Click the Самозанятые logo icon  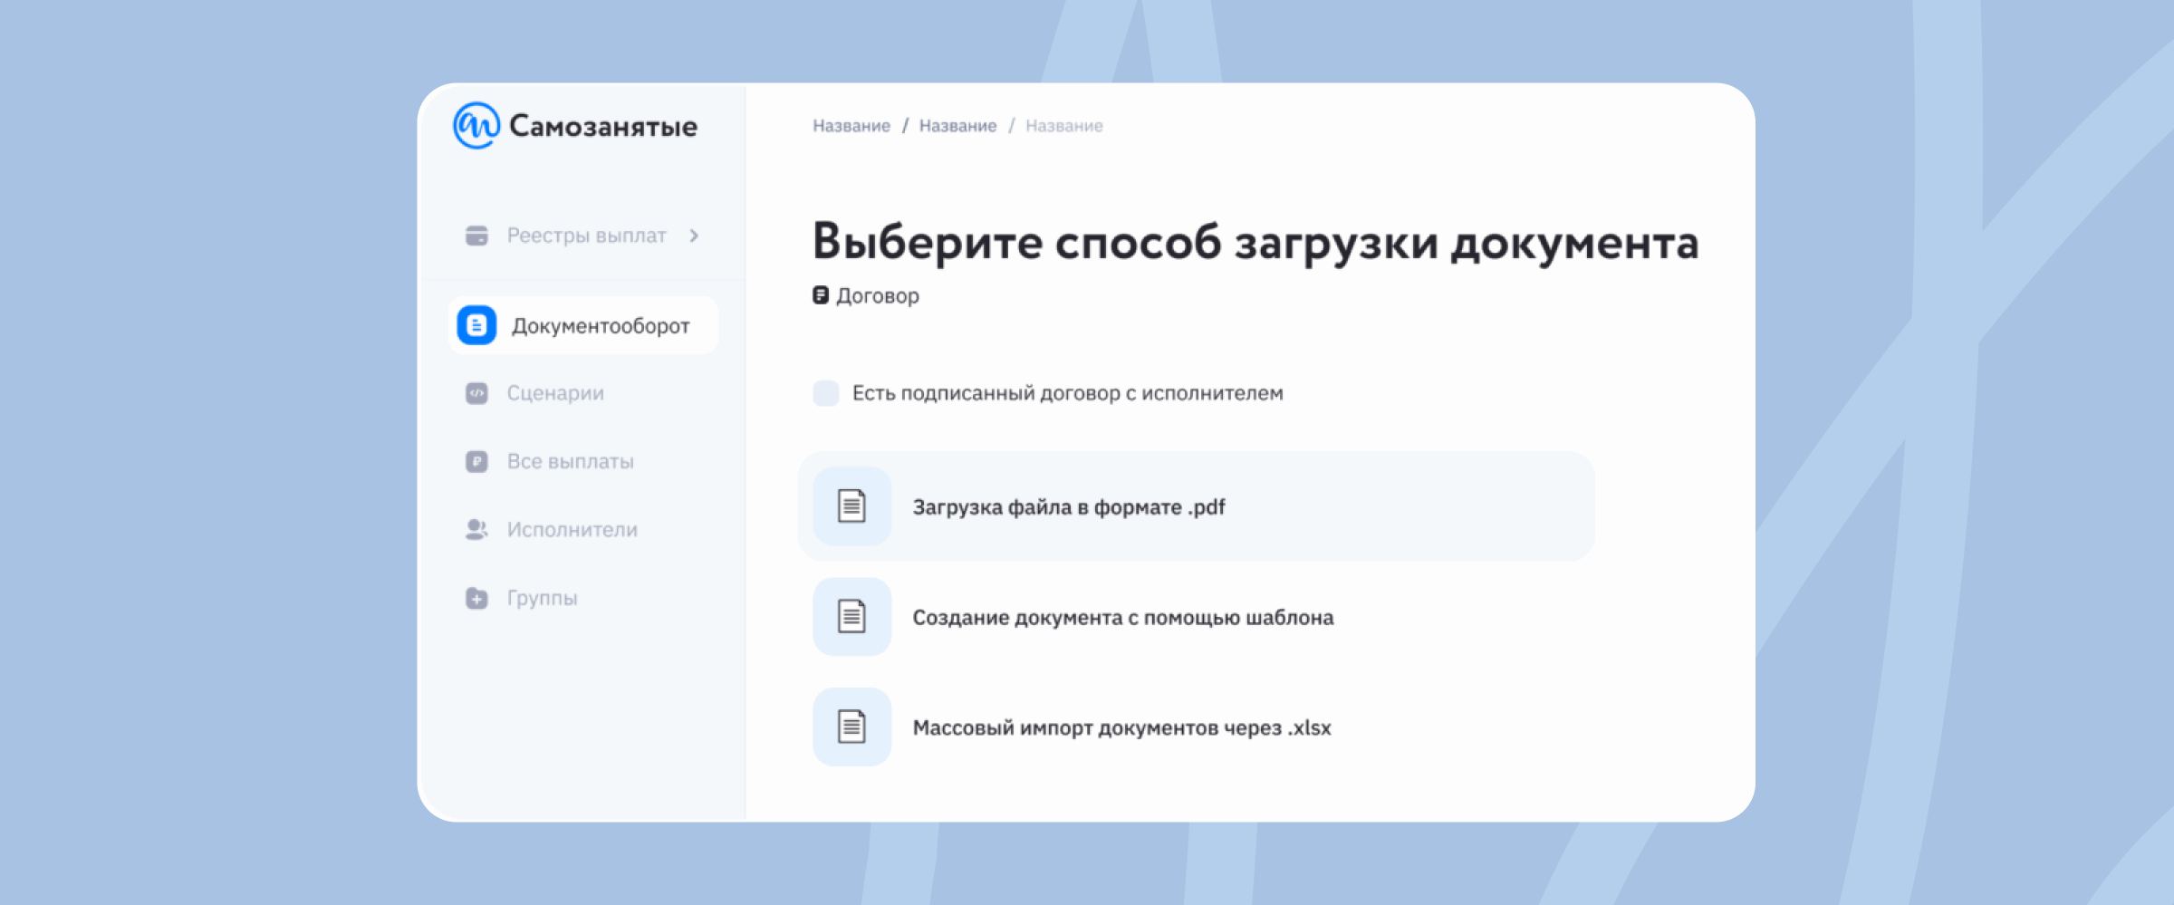coord(476,125)
